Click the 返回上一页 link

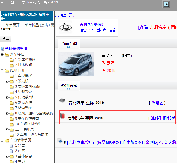pyautogui.click(x=65, y=15)
